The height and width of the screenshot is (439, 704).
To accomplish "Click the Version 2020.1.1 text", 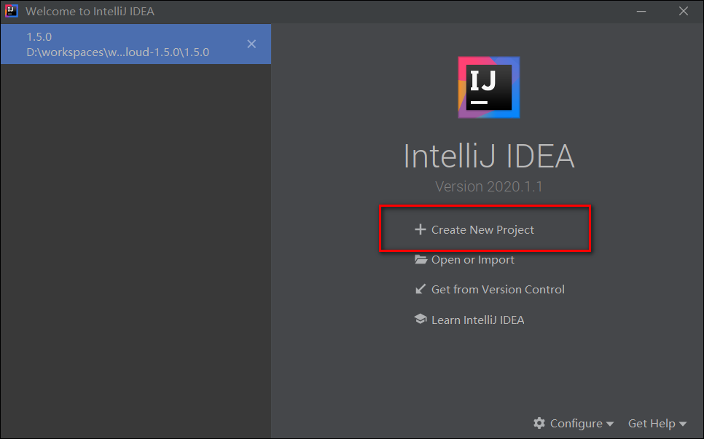I will (x=488, y=186).
